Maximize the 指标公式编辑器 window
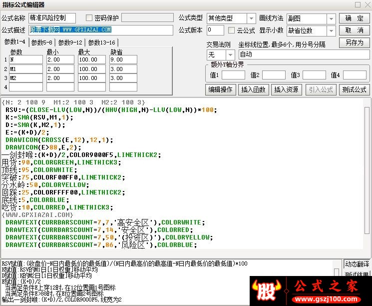 tap(358, 4)
